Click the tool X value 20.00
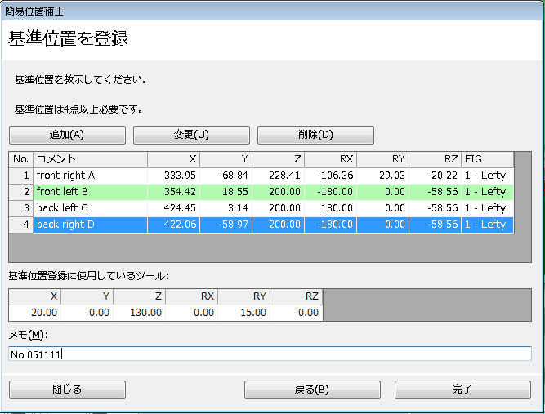 (x=34, y=312)
